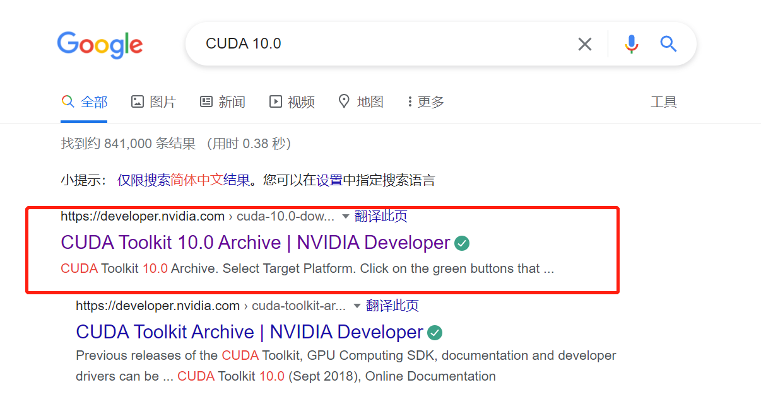
Task: Click the Google logo
Action: (x=100, y=44)
